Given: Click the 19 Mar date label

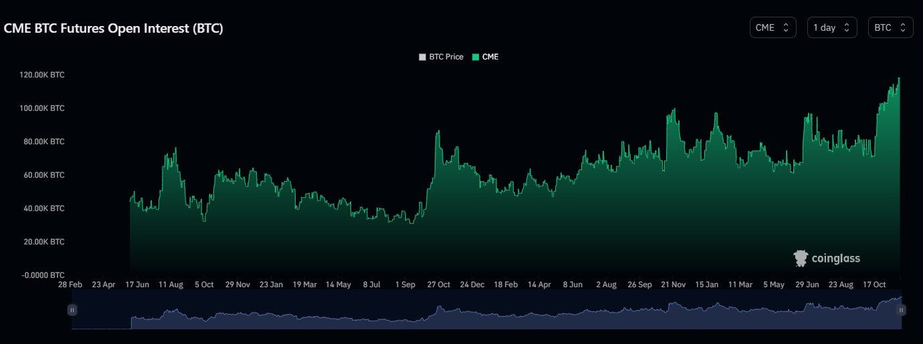Looking at the screenshot, I should tap(304, 285).
